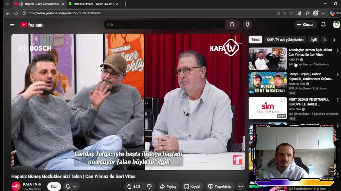Add this page to favorites star
Screen dimensions: 341x191
pyautogui.click(x=291, y=13)
